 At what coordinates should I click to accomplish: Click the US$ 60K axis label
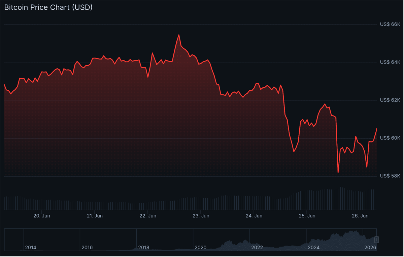coord(390,138)
